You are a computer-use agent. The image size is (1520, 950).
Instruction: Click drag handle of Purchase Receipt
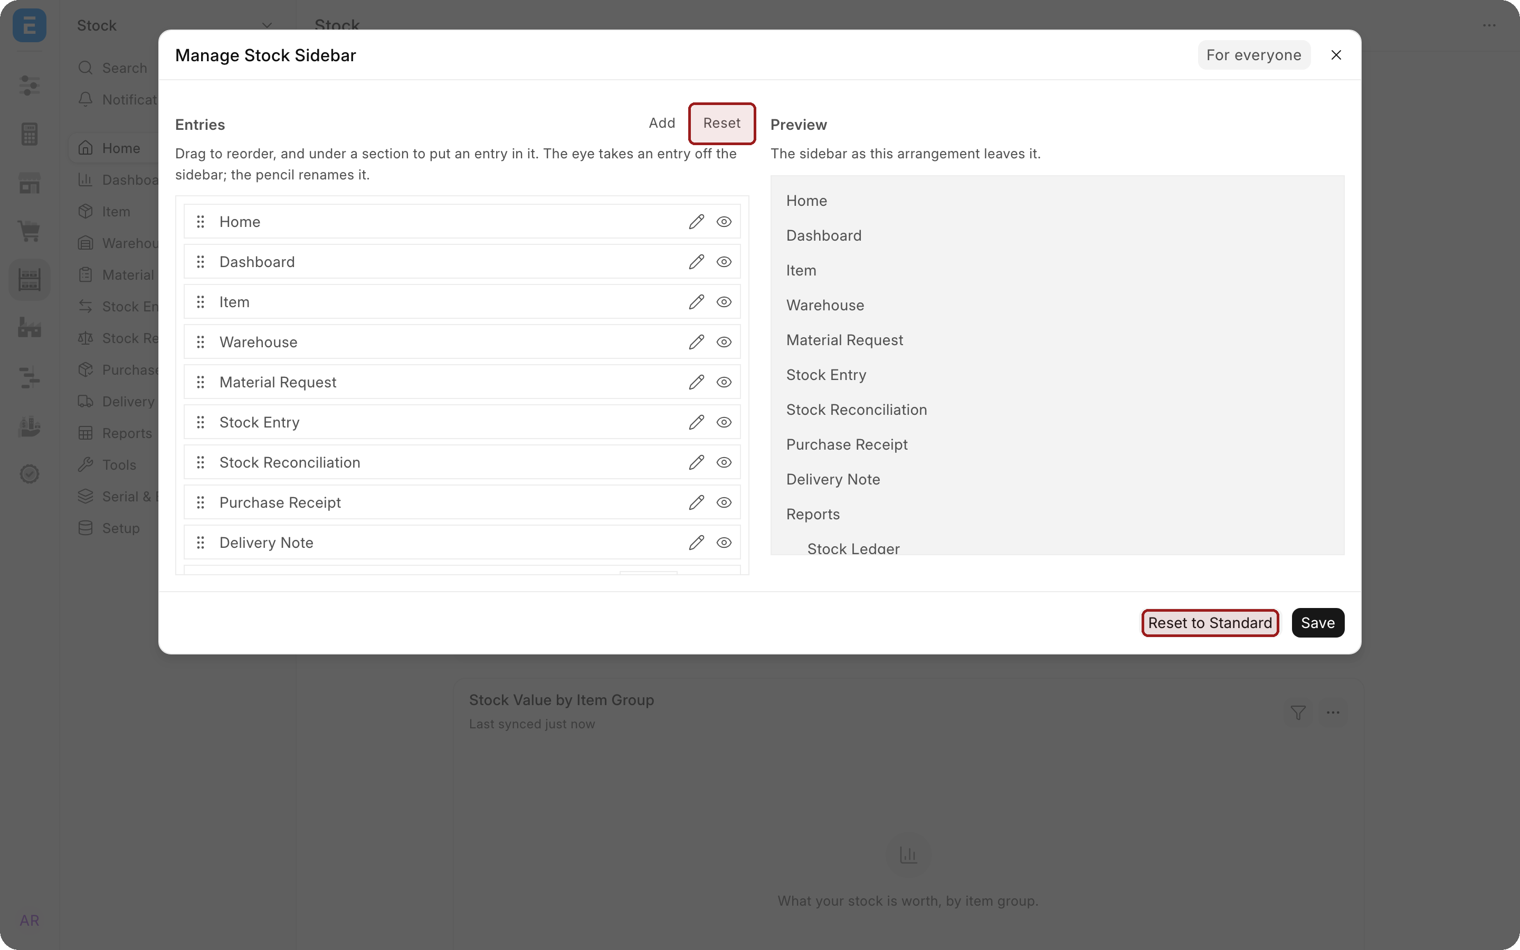tap(201, 502)
